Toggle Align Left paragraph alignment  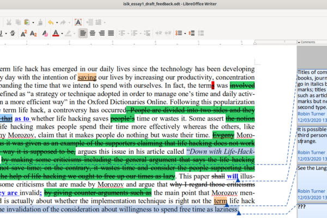point(83,33)
